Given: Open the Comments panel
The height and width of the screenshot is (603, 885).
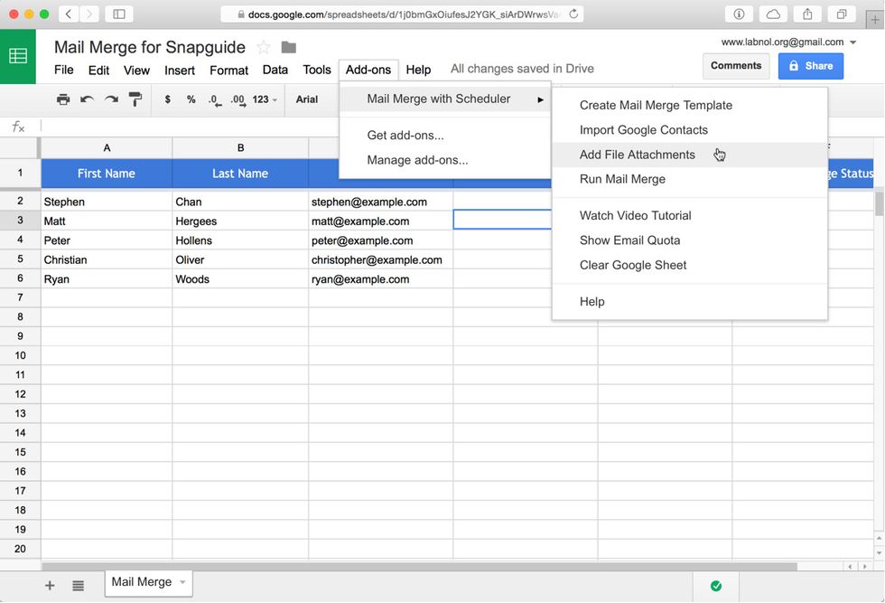Looking at the screenshot, I should click(736, 65).
